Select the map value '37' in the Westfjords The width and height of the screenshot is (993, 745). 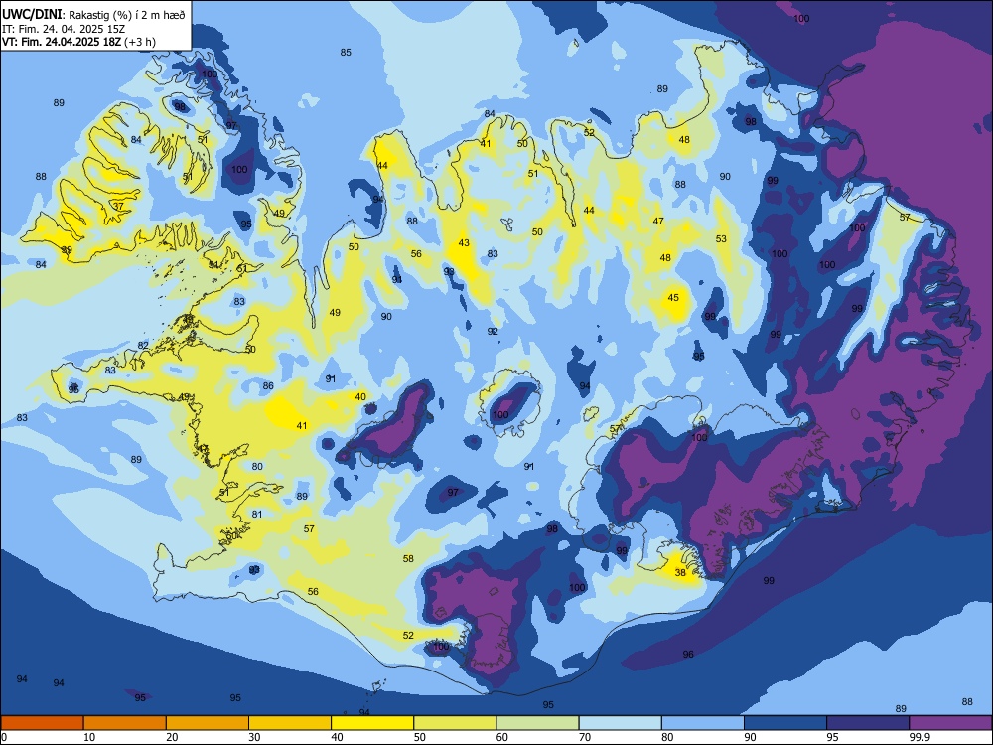pyautogui.click(x=118, y=206)
